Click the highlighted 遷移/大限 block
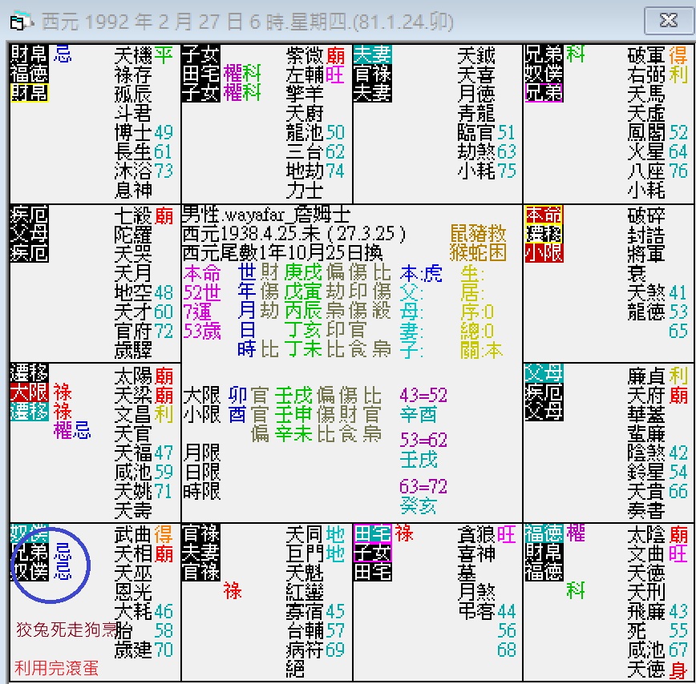The image size is (696, 684). (28, 391)
